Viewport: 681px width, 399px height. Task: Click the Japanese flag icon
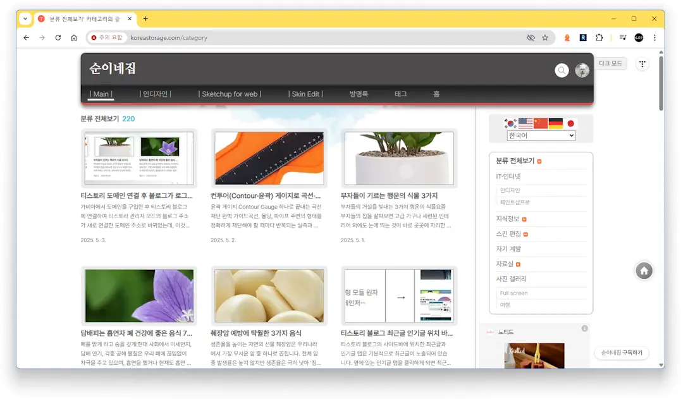pyautogui.click(x=570, y=123)
